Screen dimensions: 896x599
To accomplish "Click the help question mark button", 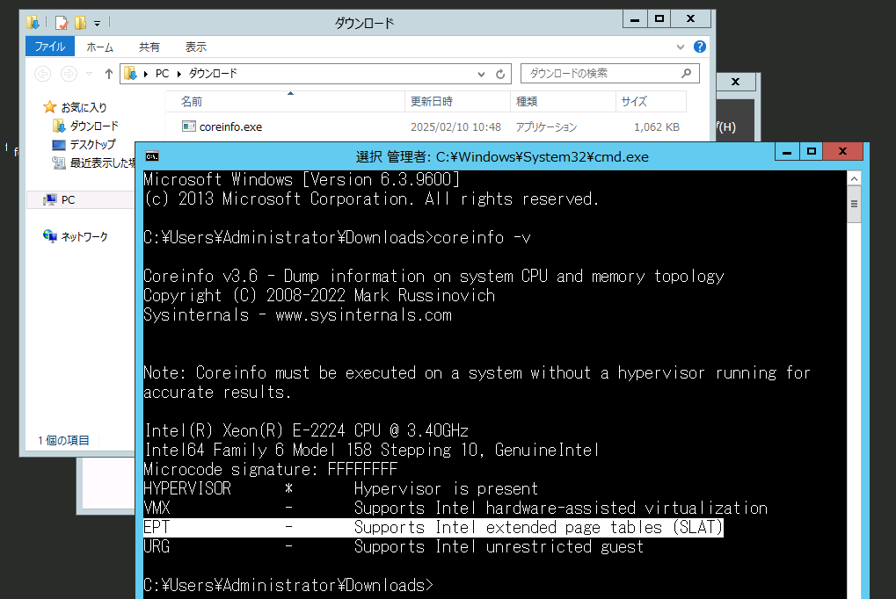I will pyautogui.click(x=699, y=46).
